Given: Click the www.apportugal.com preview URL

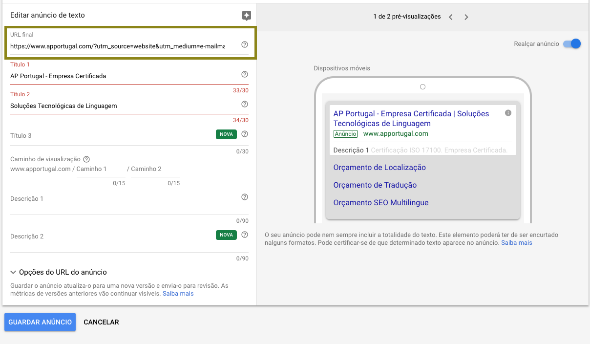Looking at the screenshot, I should click(396, 133).
